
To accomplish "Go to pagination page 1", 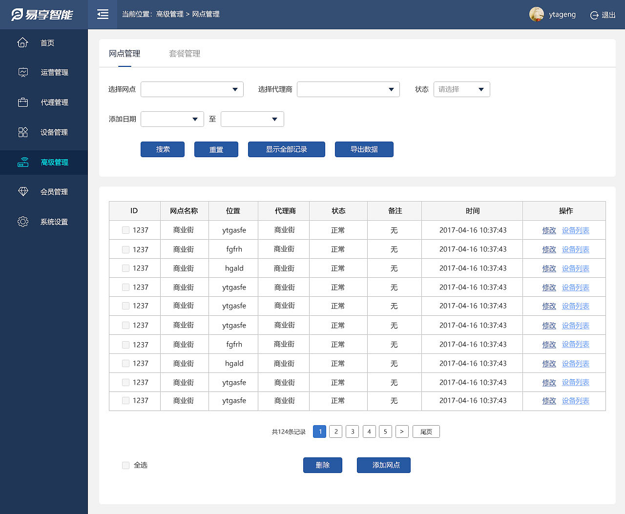I will click(x=319, y=432).
